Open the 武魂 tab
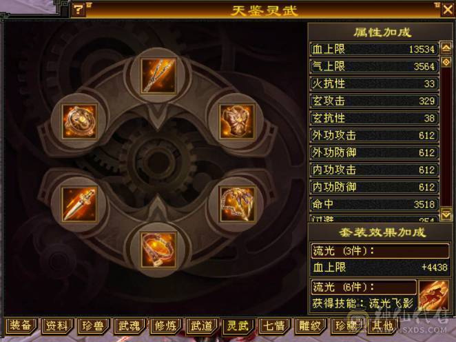The width and height of the screenshot is (456, 342). [129, 325]
